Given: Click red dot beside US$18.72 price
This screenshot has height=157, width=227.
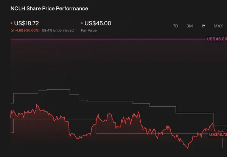Looking at the screenshot, I should 11,23.
